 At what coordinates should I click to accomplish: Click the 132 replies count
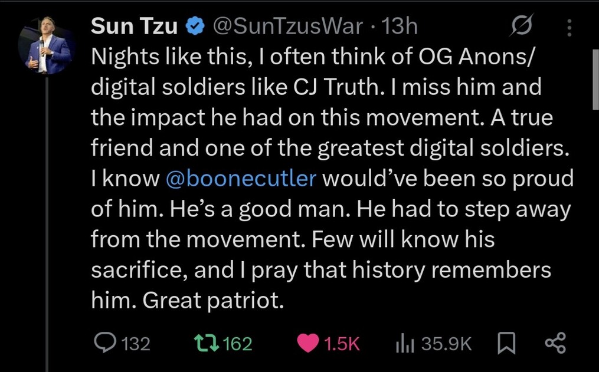[135, 344]
